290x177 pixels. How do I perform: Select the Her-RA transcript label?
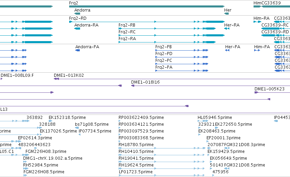(x=232, y=25)
